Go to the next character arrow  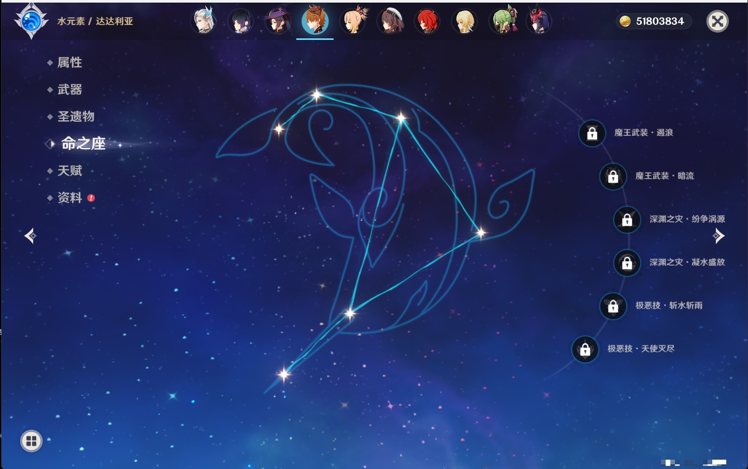pos(718,236)
